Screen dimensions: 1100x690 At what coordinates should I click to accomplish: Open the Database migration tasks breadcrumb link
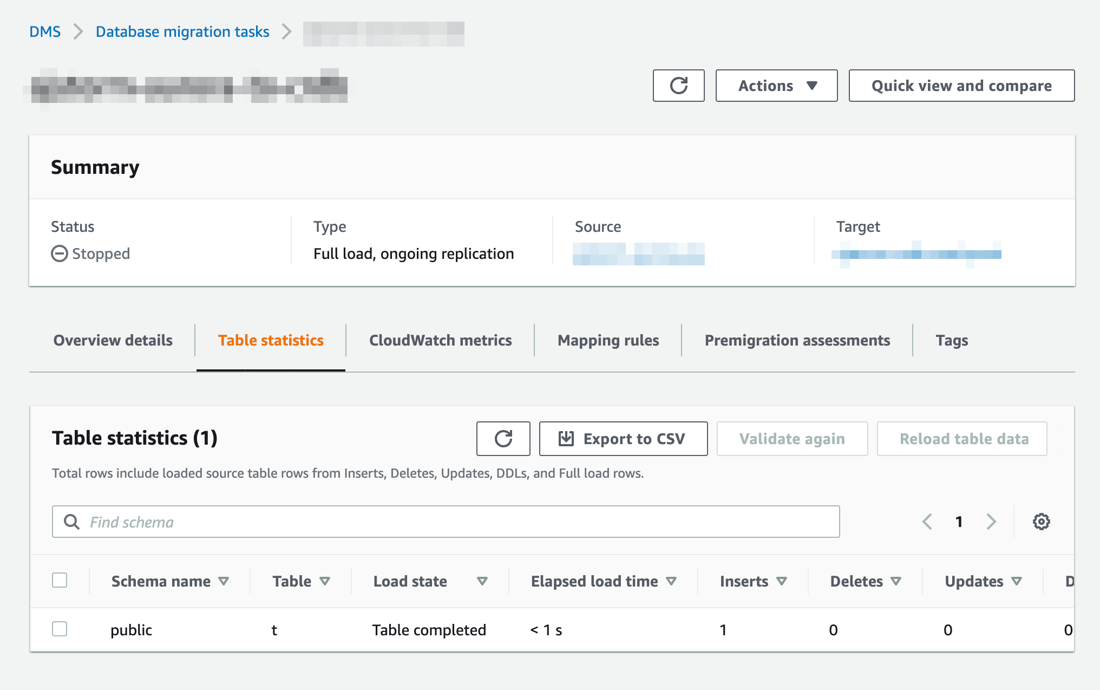click(182, 31)
